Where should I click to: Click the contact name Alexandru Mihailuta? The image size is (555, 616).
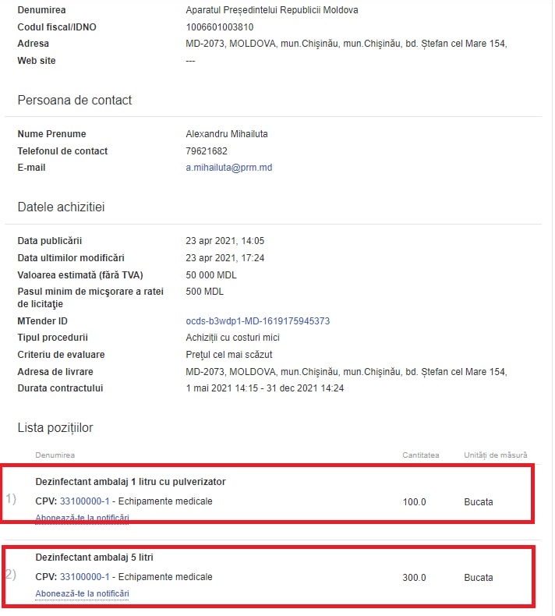226,134
